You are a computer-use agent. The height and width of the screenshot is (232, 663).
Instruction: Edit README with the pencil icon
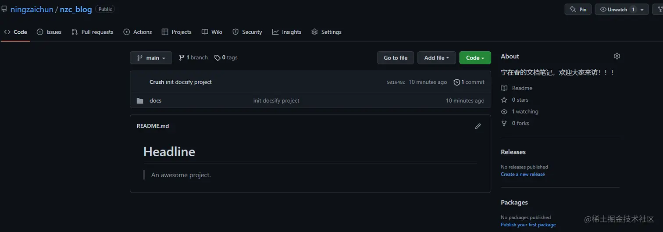478,126
